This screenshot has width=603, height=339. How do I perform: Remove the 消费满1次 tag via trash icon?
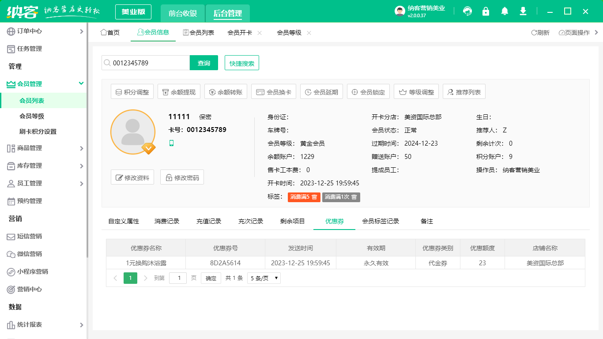click(x=354, y=197)
